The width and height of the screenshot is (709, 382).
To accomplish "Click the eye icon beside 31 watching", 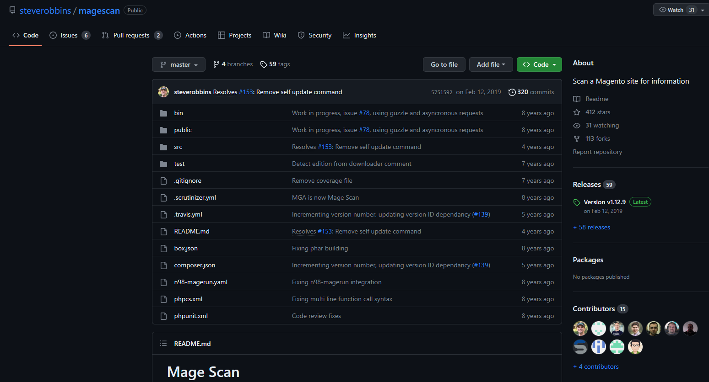I will 577,125.
